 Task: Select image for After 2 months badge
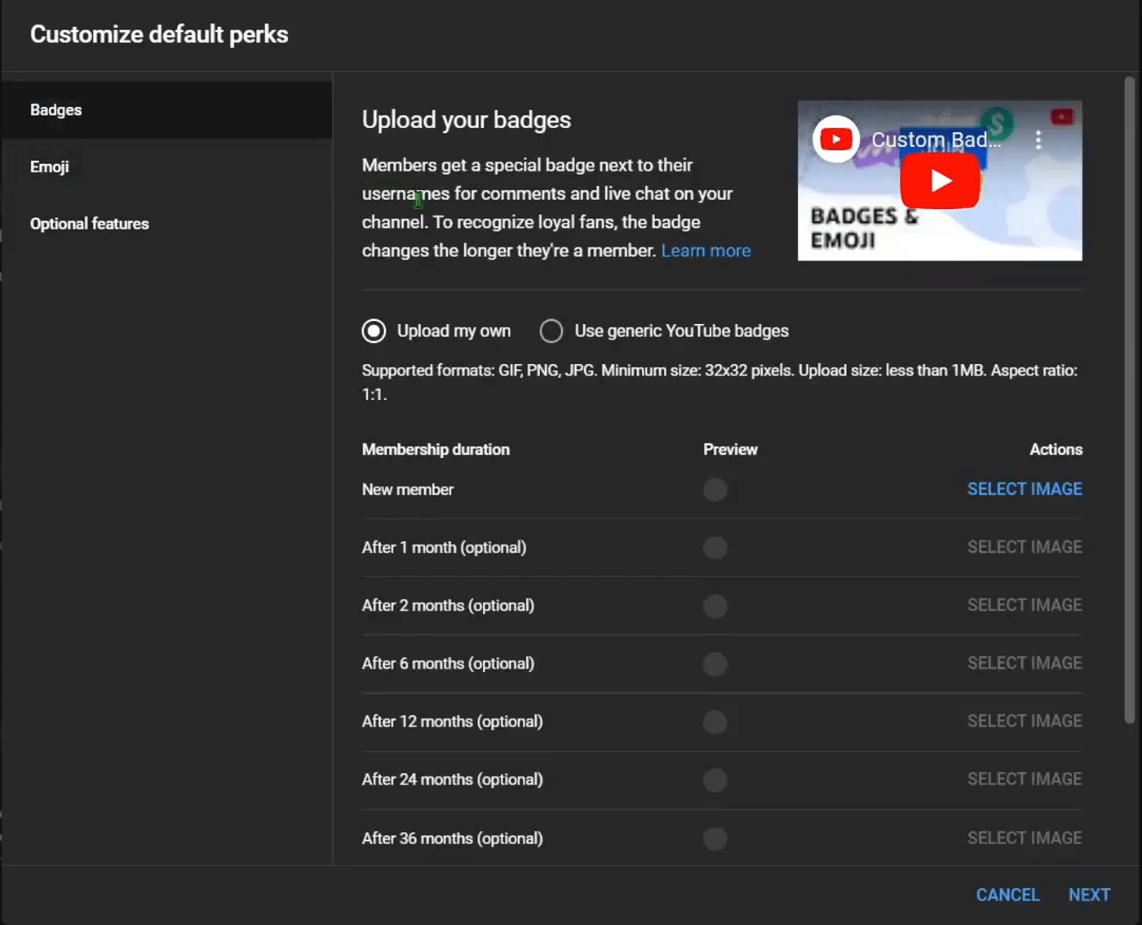pyautogui.click(x=1024, y=605)
